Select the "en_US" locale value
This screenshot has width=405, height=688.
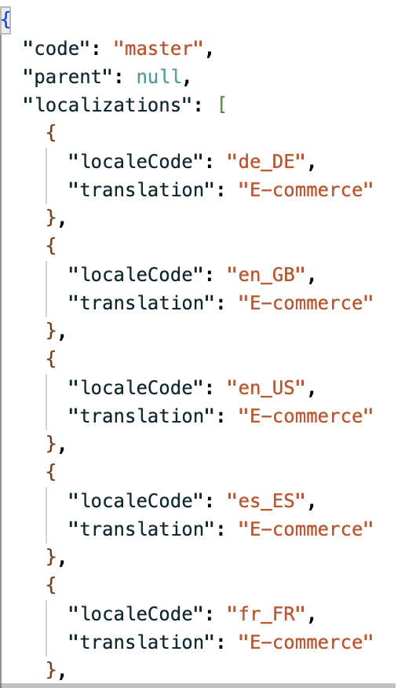[266, 388]
